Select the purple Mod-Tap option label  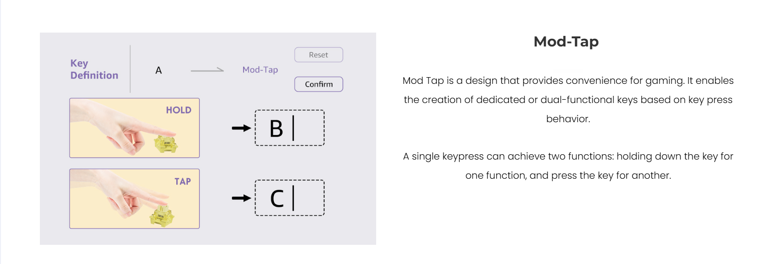pos(260,70)
